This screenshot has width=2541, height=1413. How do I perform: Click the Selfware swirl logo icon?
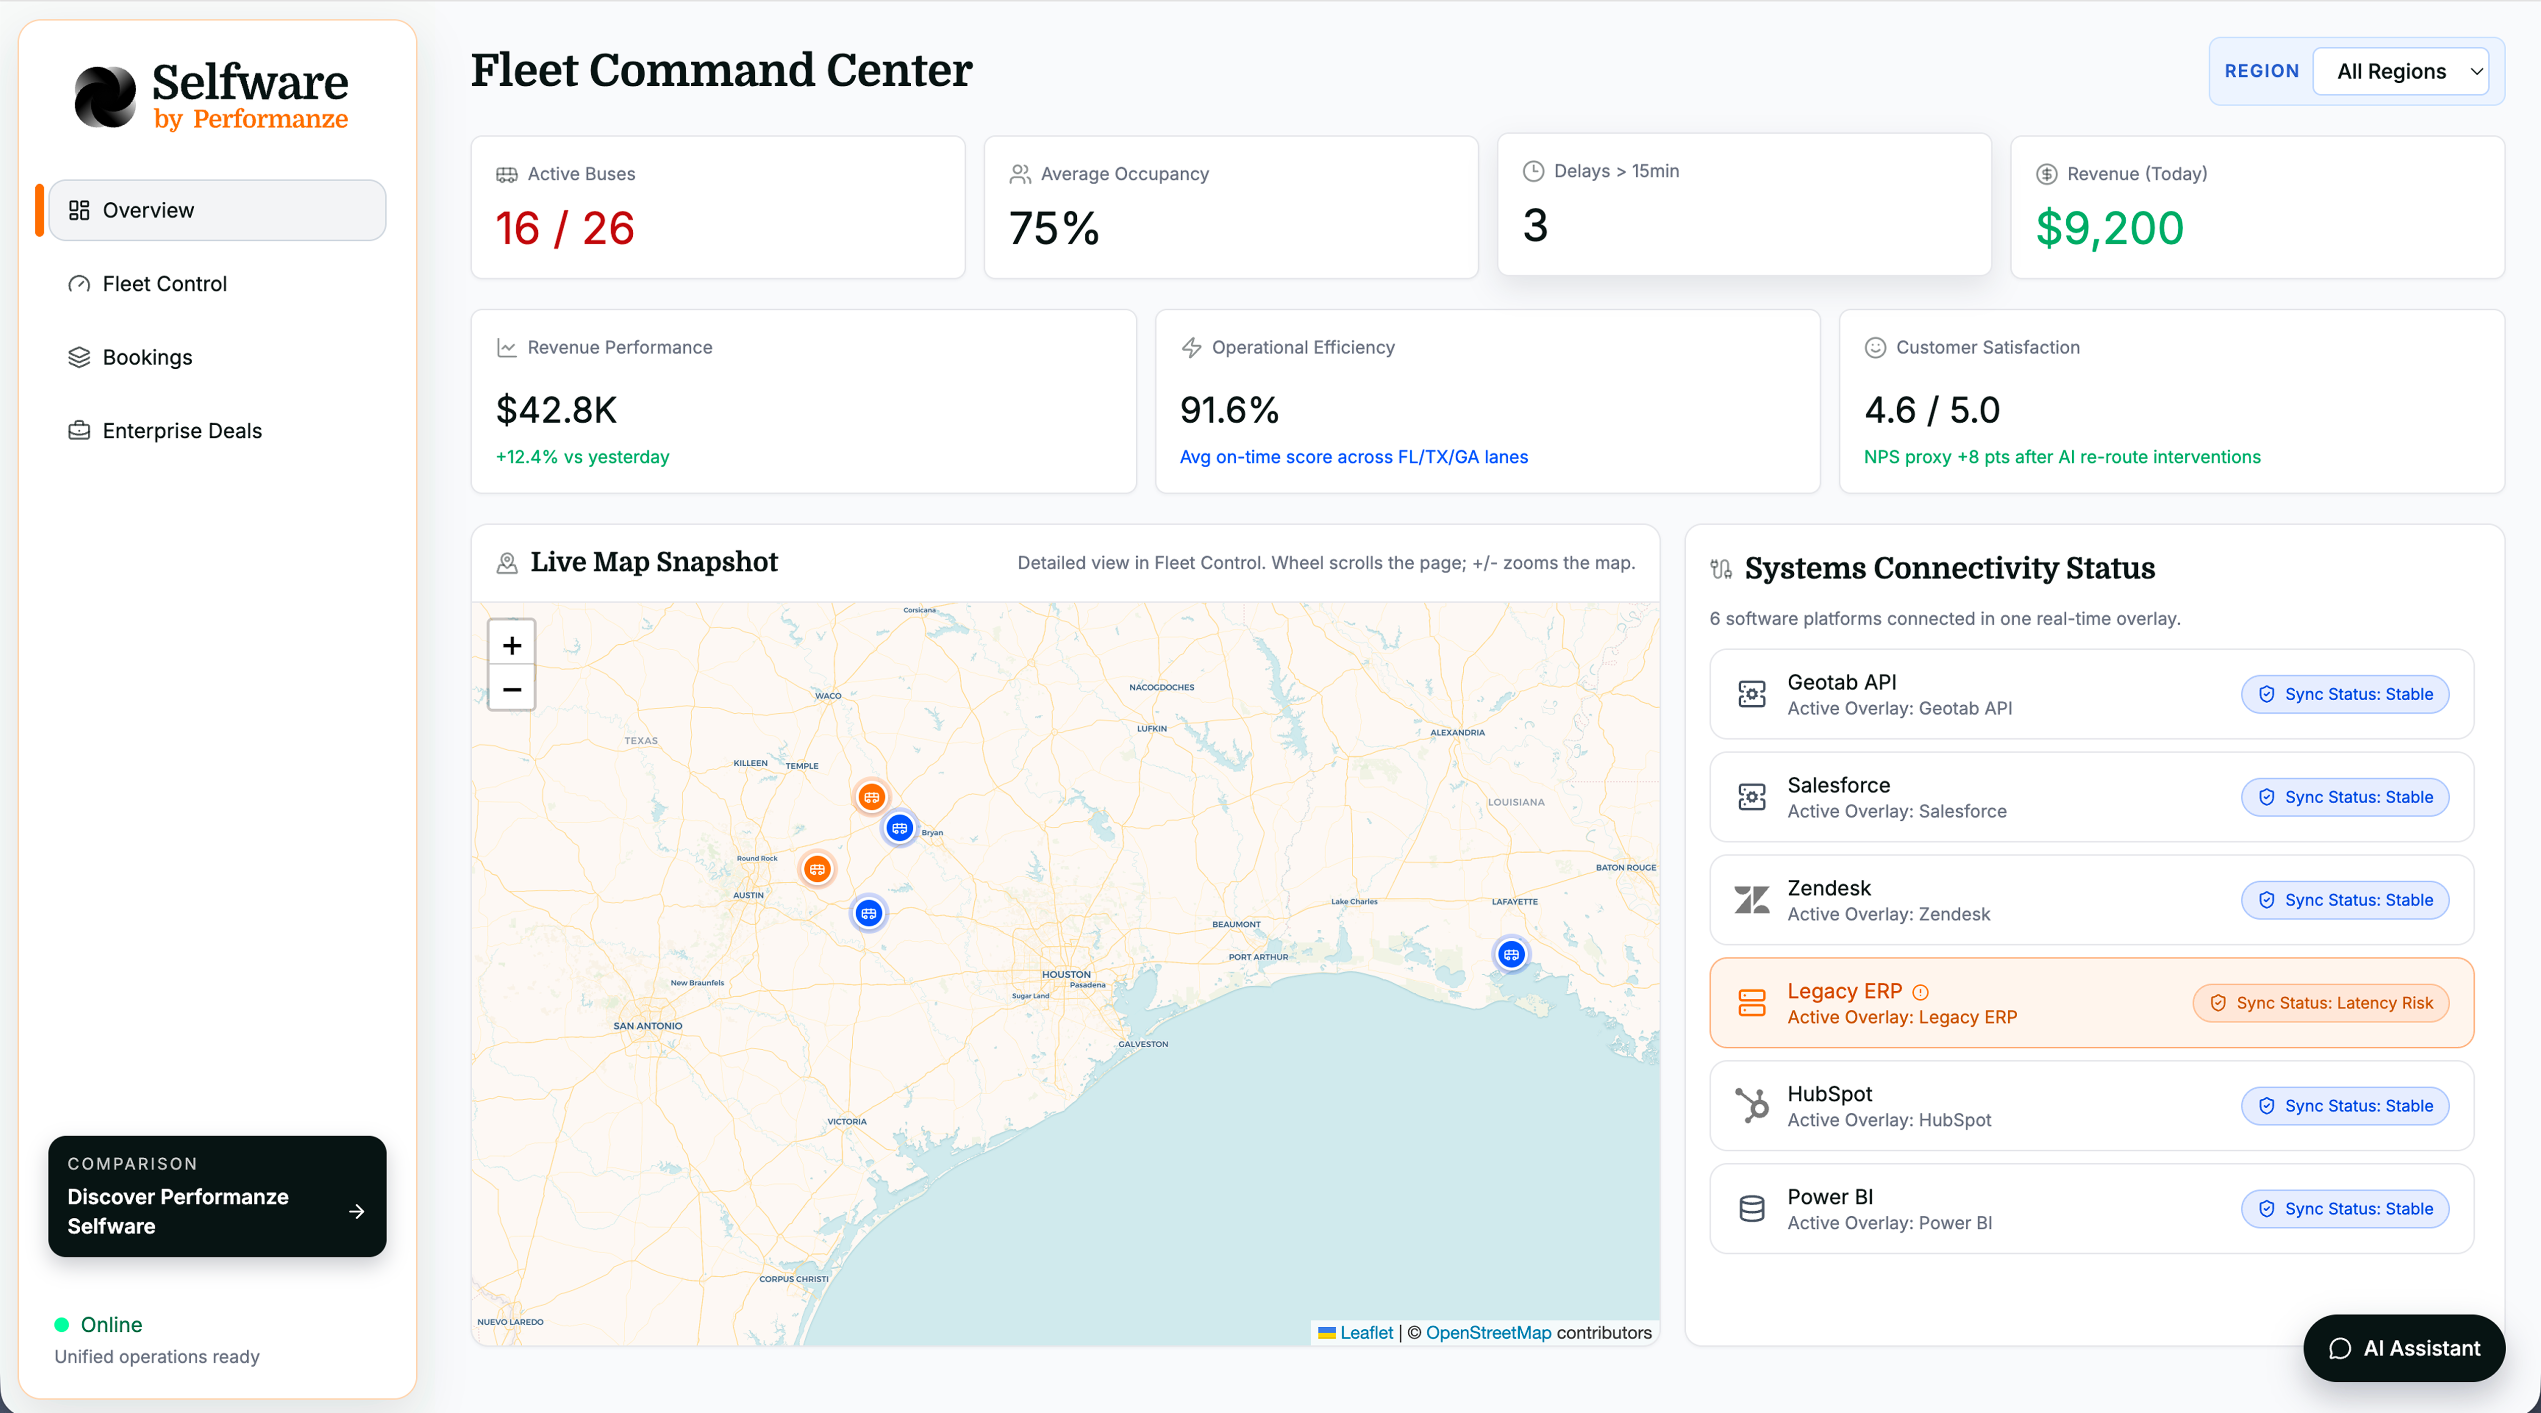click(104, 97)
